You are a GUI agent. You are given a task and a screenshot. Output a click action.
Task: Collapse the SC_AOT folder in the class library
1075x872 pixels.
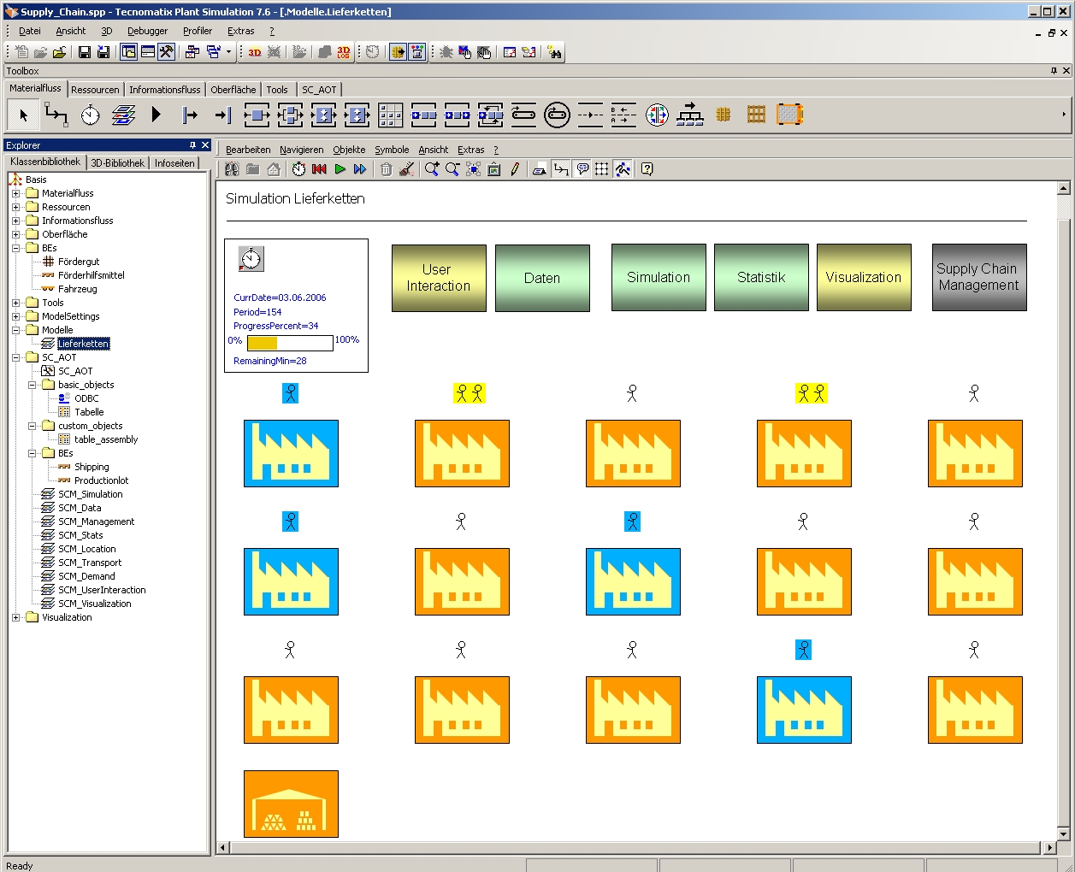coord(15,357)
